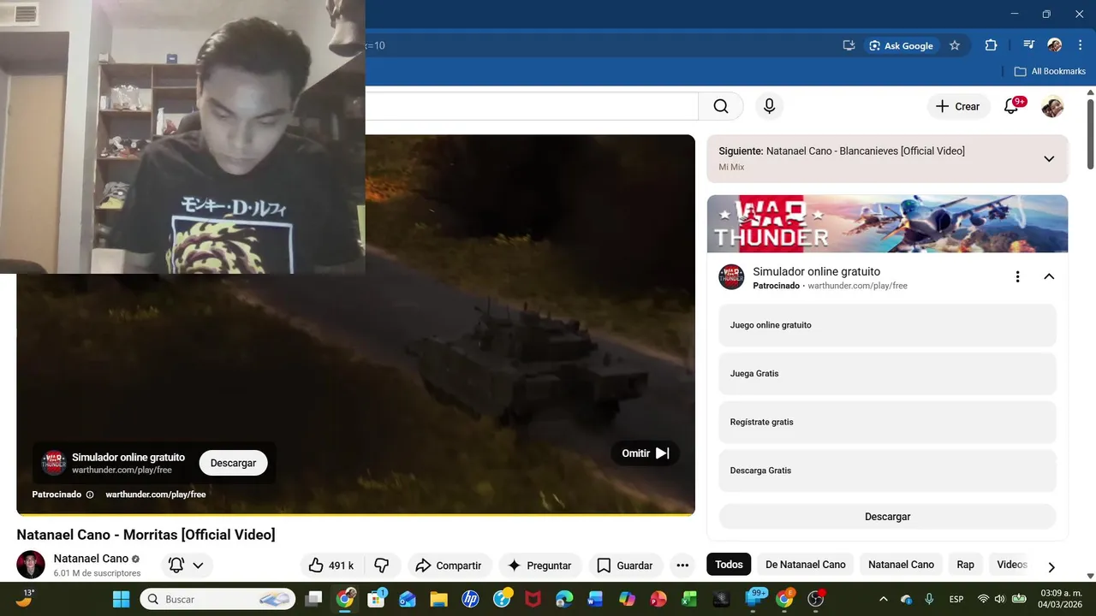Bookmark this page with star icon

click(x=955, y=45)
